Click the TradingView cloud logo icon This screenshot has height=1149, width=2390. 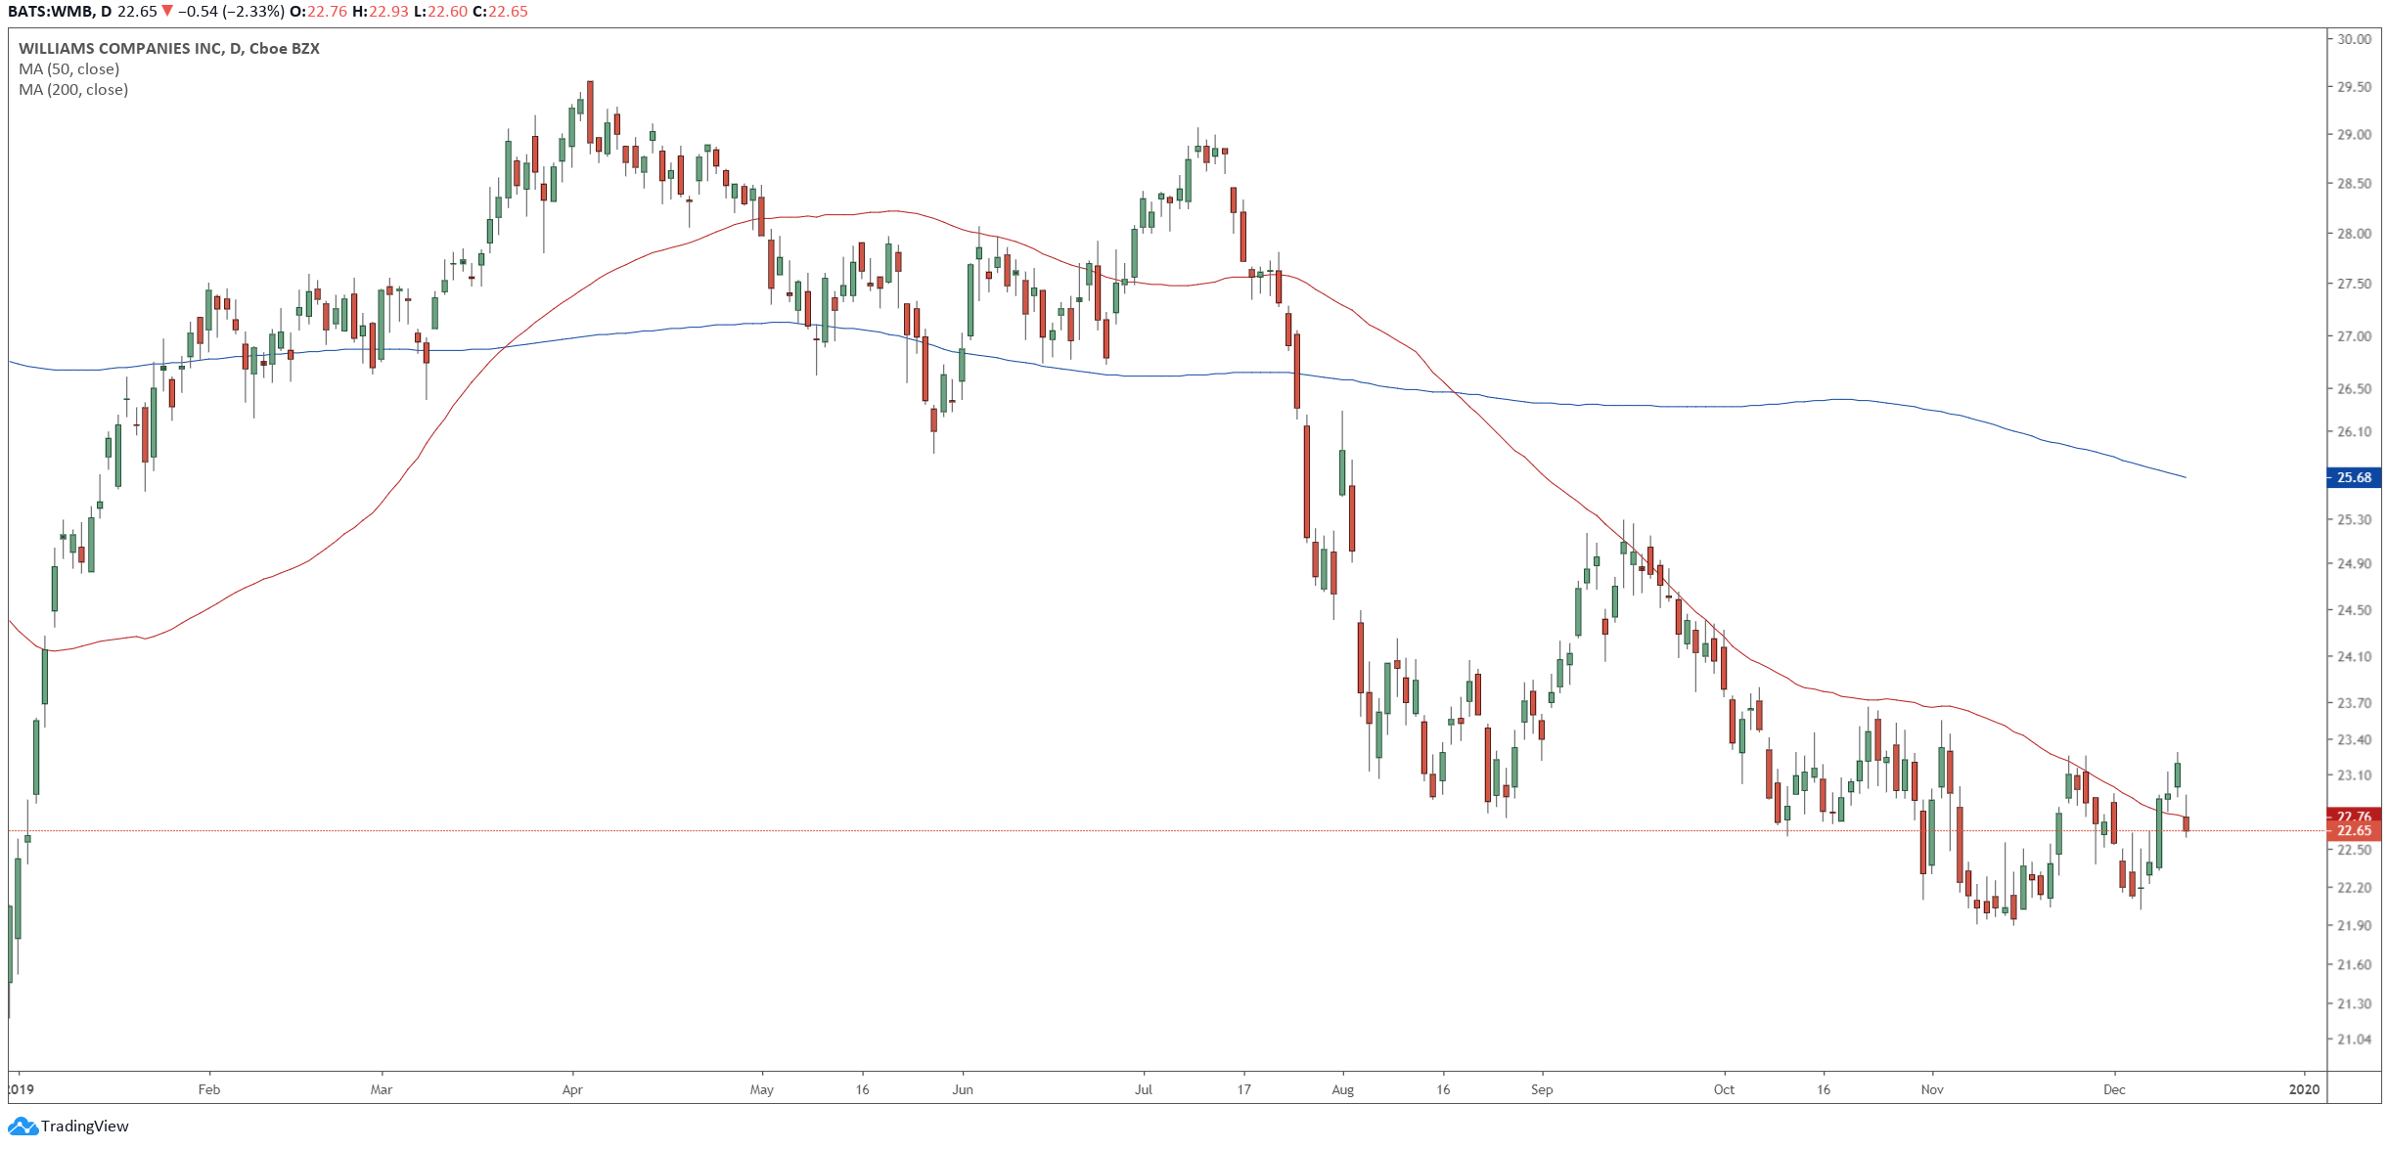coord(22,1127)
